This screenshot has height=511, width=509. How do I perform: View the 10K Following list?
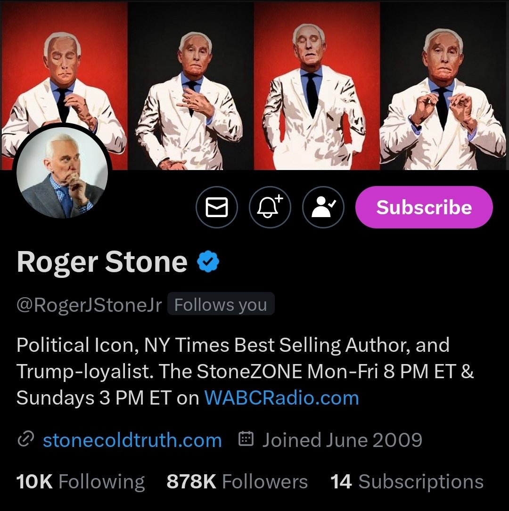coord(81,482)
